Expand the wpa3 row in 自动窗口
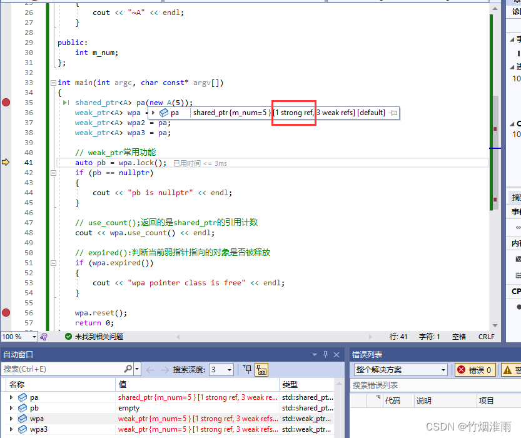Image resolution: width=521 pixels, height=438 pixels. (11, 429)
